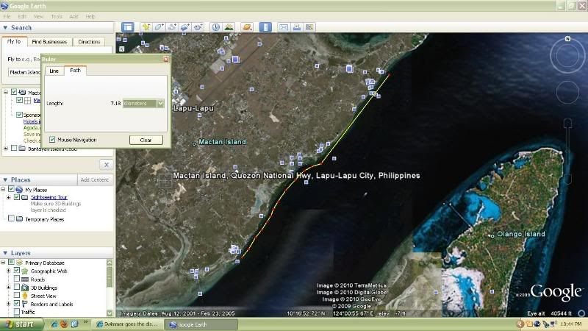This screenshot has height=331, width=588.
Task: Click the 3D Buildings layer icon
Action: pyautogui.click(x=25, y=288)
